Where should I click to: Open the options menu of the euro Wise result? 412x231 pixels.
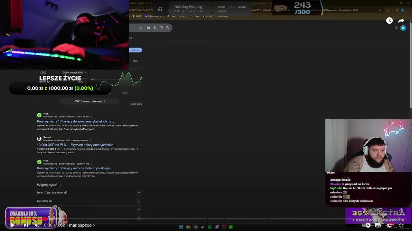[91, 164]
